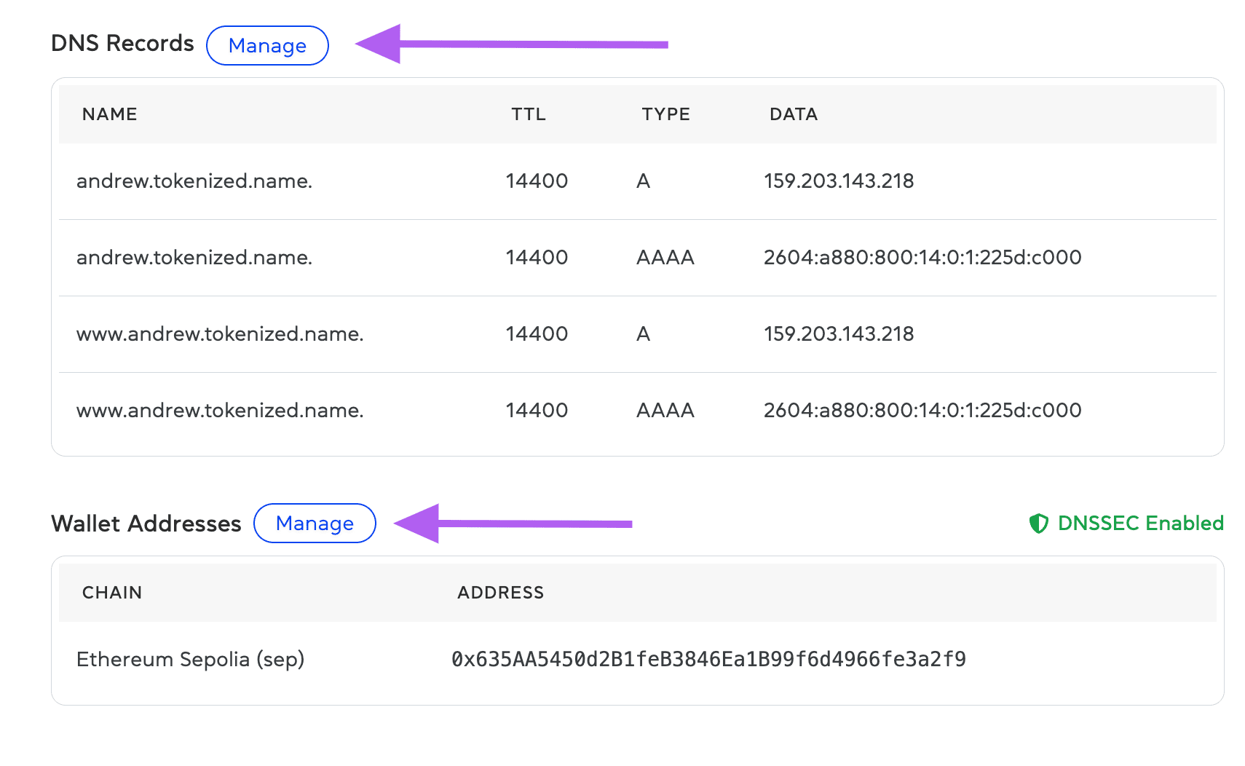Click the 0x635AA wallet address value
The image size is (1245, 766).
point(708,660)
